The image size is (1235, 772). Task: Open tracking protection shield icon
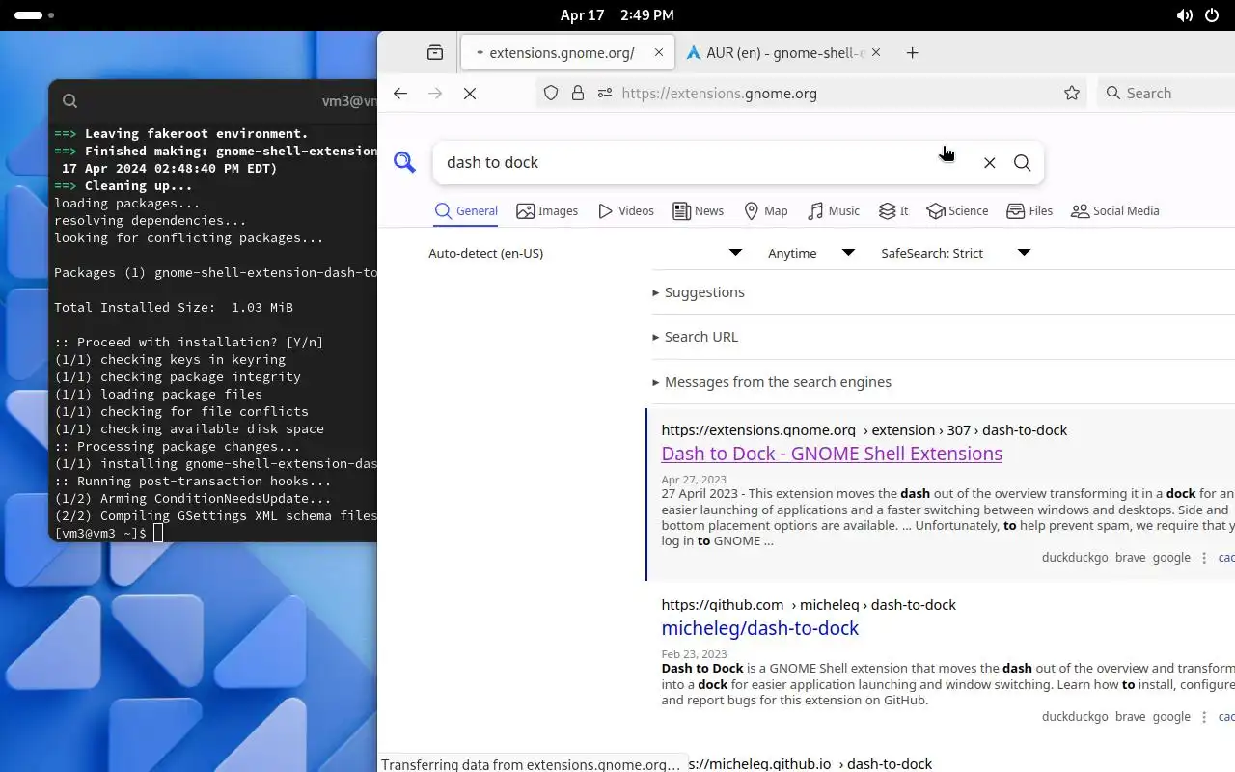pos(551,94)
